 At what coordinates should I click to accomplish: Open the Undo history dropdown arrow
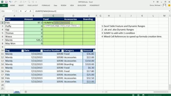(12, 2)
